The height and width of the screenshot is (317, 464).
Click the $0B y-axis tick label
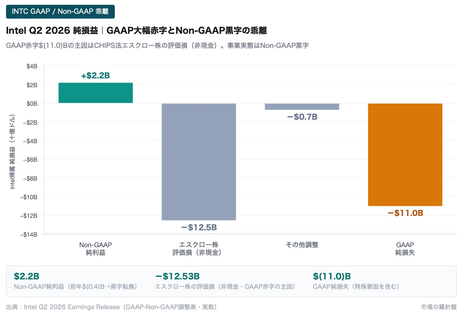point(32,104)
